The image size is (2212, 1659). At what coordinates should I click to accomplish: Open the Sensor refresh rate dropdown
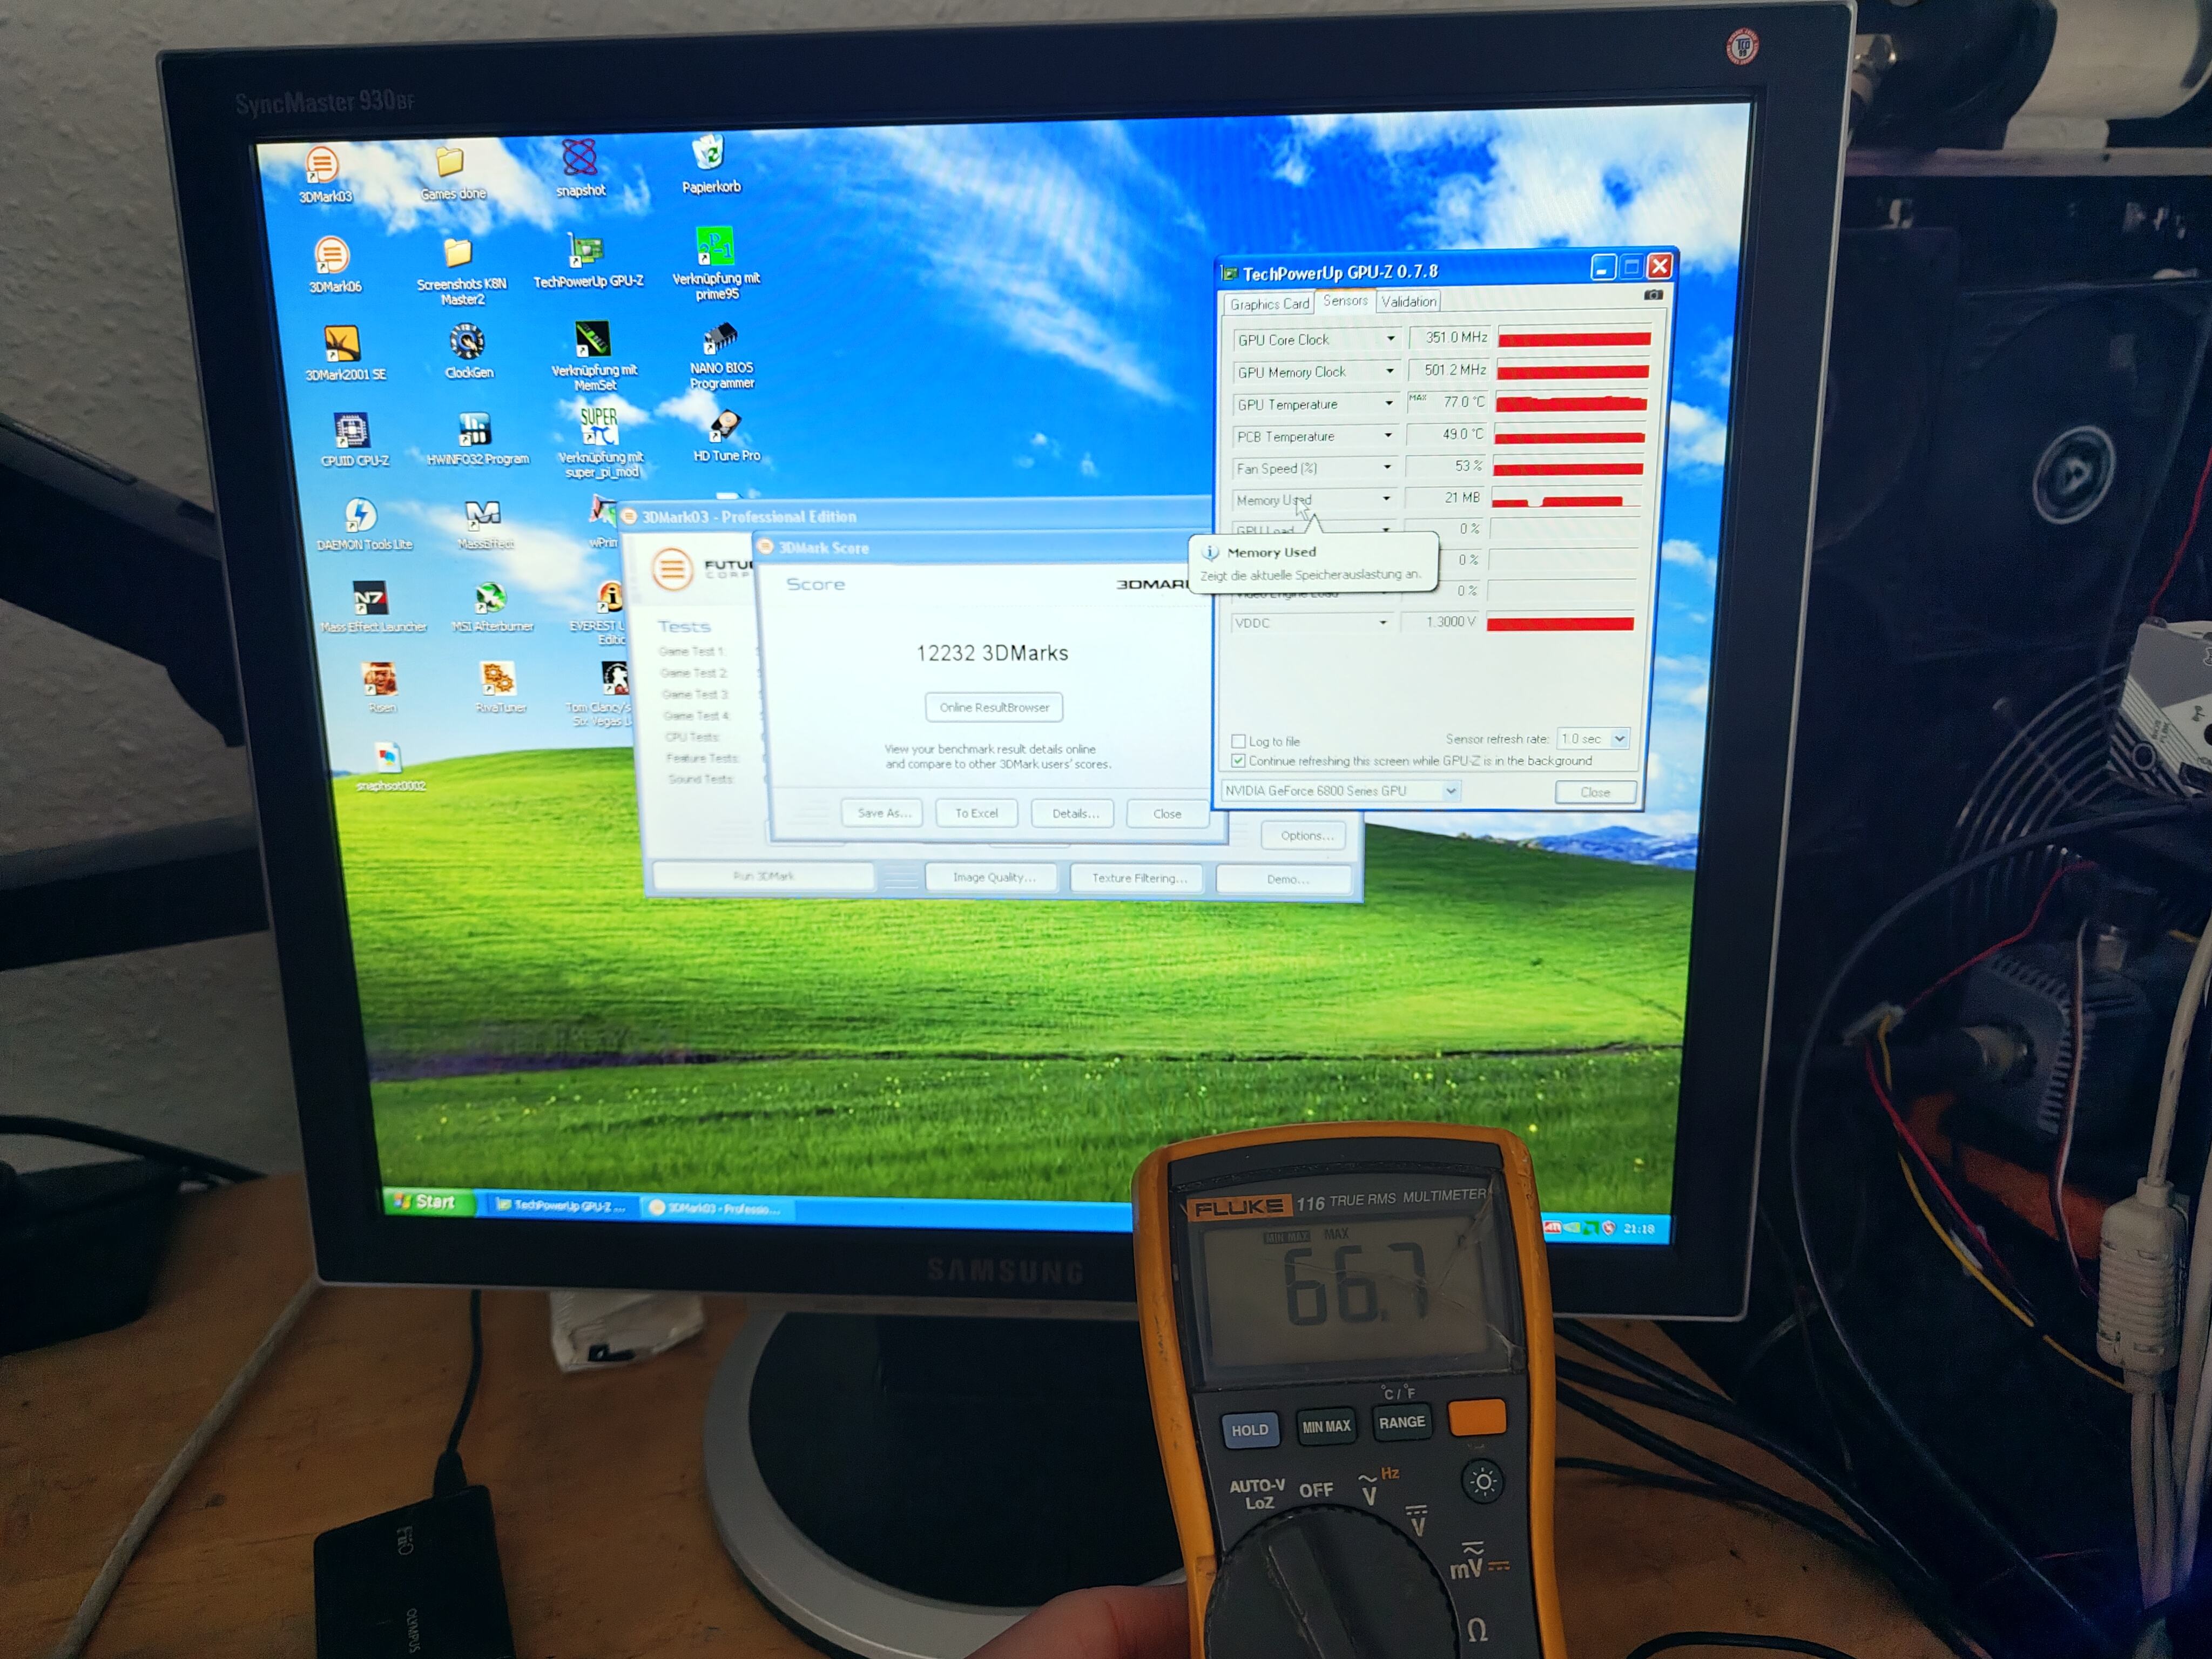[x=1619, y=739]
